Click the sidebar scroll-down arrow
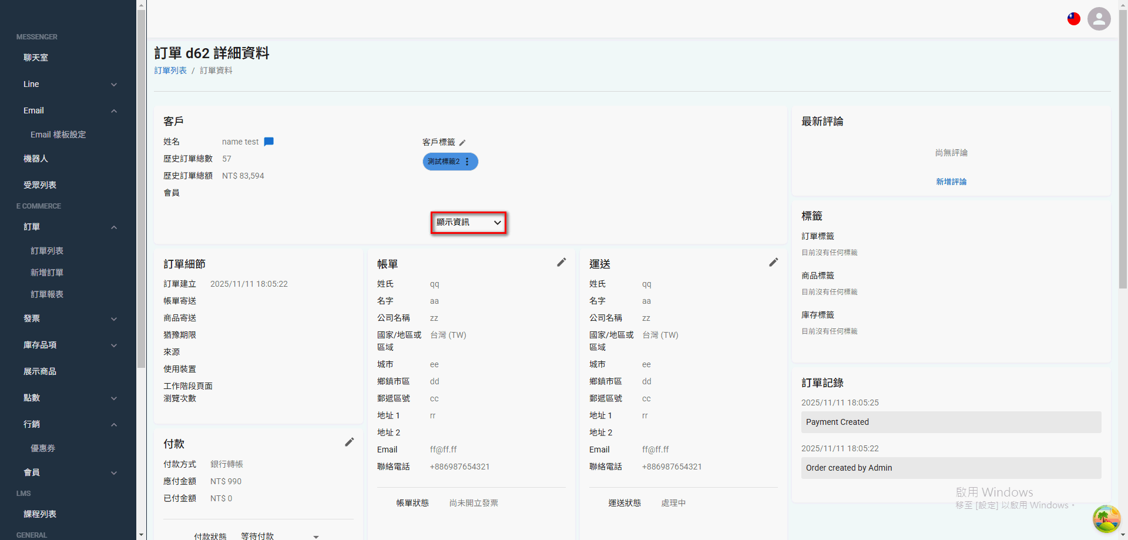 pyautogui.click(x=141, y=535)
